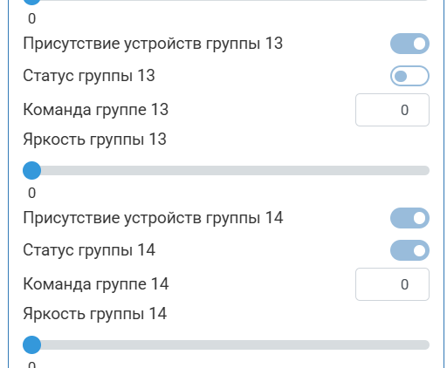Click far right end of Яркость группы 13 track

[425, 170]
